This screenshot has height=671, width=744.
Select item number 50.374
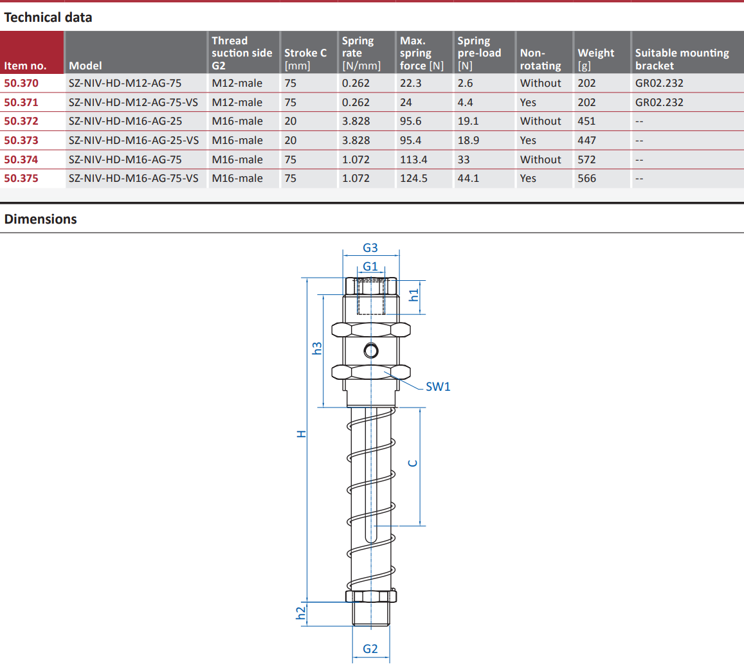pos(21,160)
